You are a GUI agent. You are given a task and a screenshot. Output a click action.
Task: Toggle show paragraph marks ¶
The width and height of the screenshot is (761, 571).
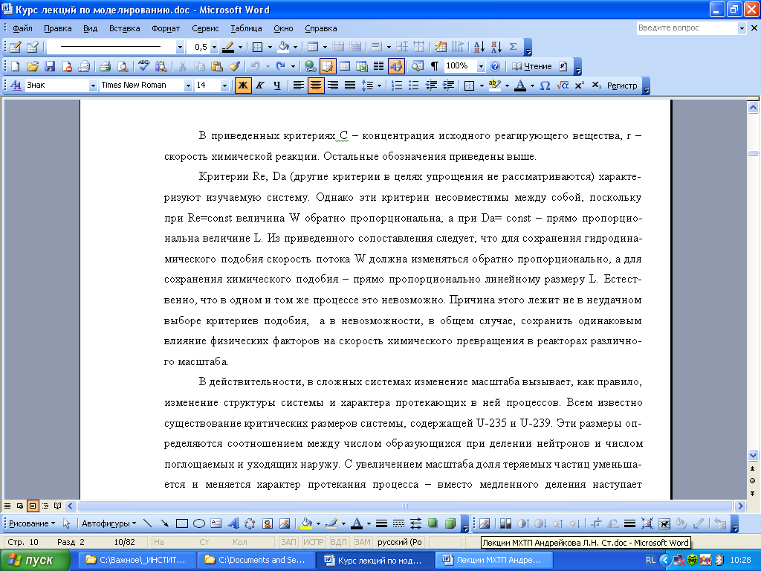[x=434, y=66]
